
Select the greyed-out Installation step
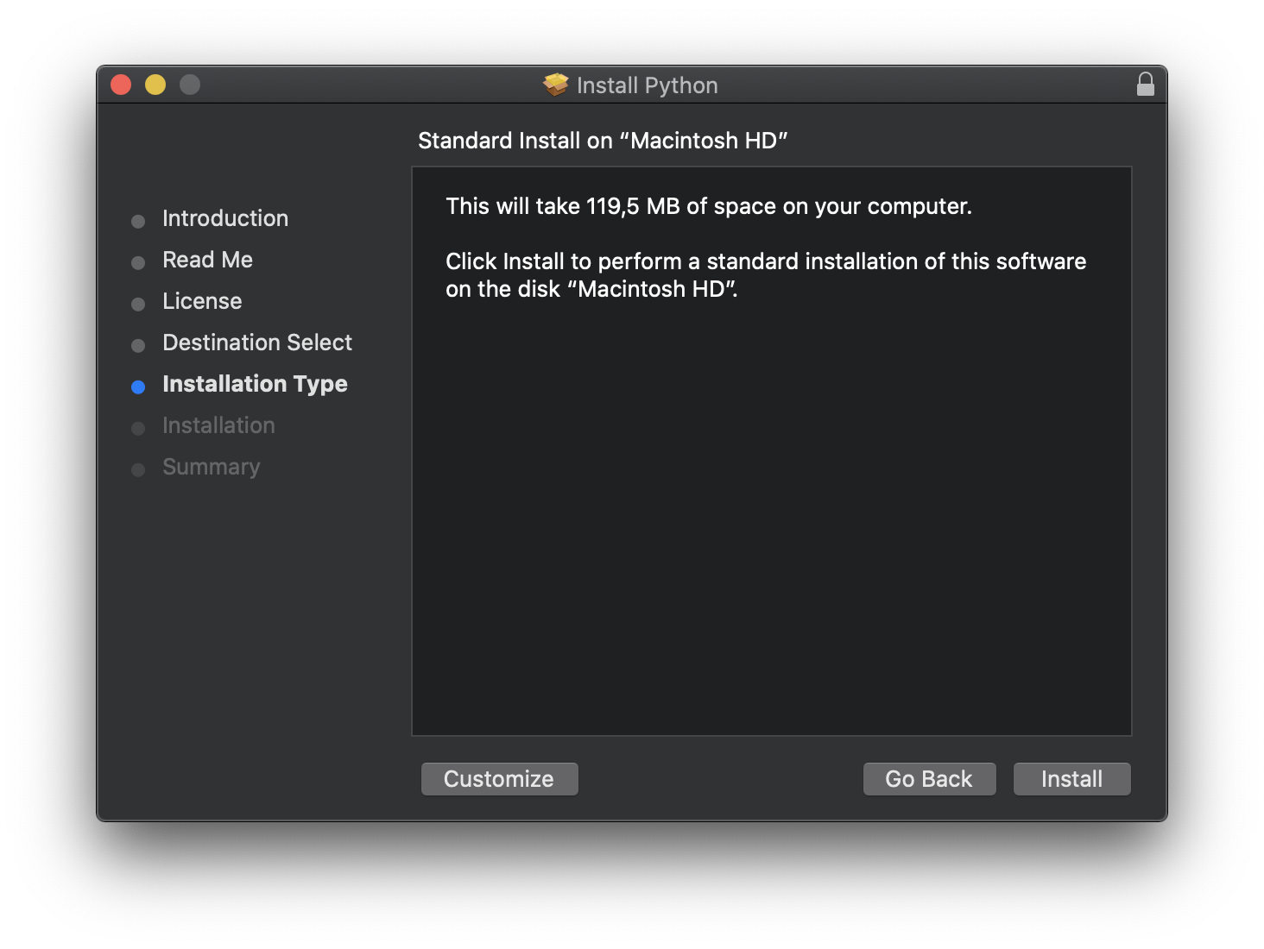tap(218, 425)
